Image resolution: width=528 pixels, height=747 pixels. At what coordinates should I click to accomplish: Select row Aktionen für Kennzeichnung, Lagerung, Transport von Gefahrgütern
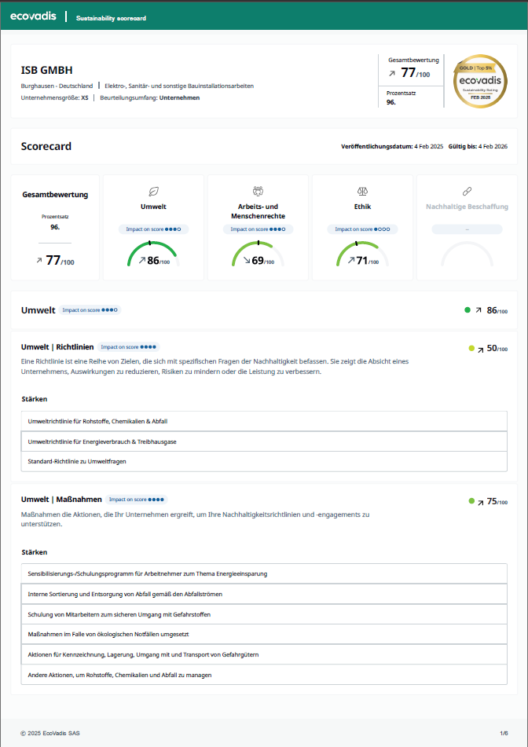pyautogui.click(x=264, y=654)
